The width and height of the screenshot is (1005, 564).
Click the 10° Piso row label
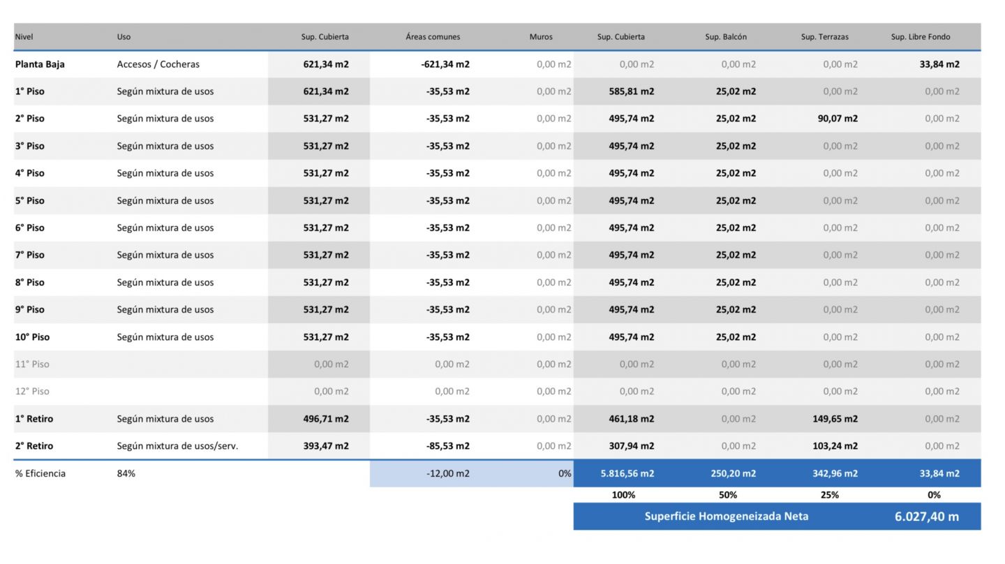(x=33, y=337)
